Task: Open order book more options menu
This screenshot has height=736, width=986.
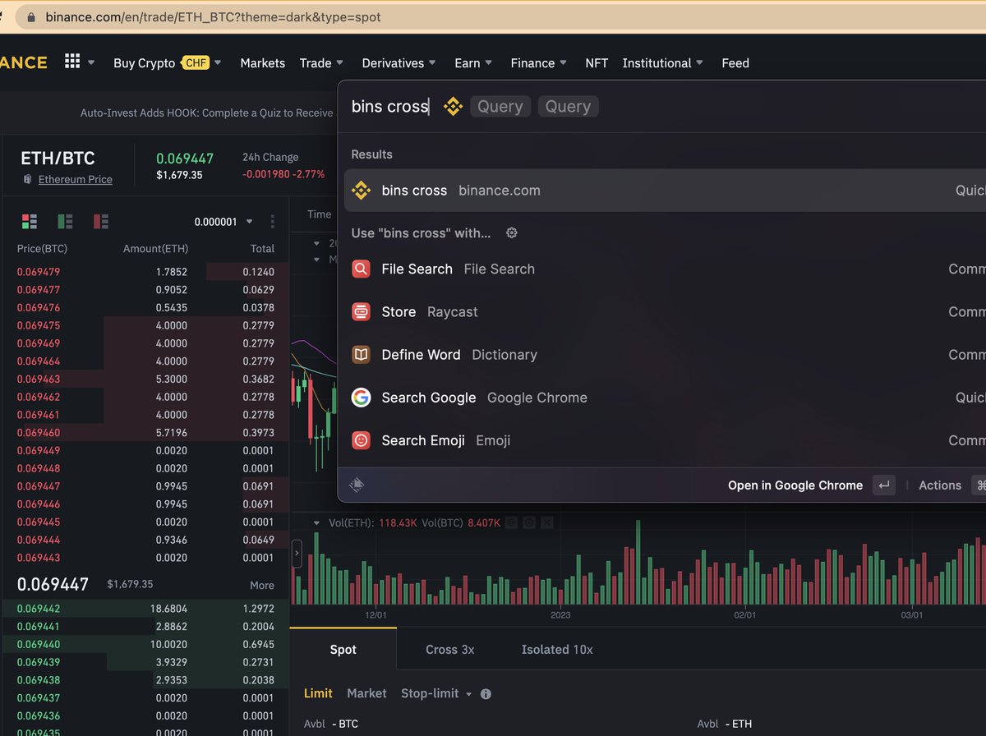Action: [x=273, y=222]
